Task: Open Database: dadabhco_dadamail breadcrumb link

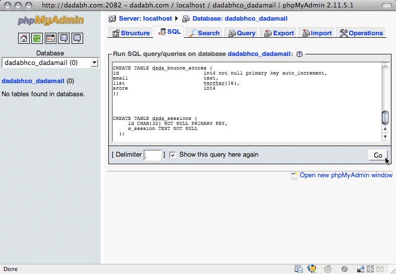Action: pyautogui.click(x=240, y=19)
